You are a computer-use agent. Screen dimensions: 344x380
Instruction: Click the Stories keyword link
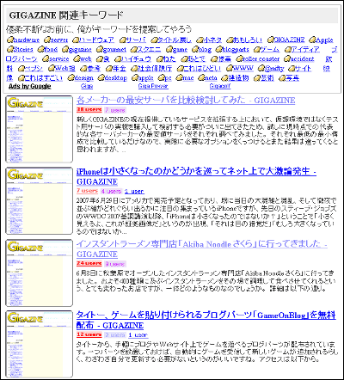pos(23,49)
